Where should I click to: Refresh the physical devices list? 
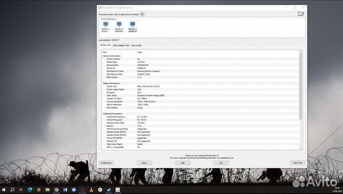142,14
